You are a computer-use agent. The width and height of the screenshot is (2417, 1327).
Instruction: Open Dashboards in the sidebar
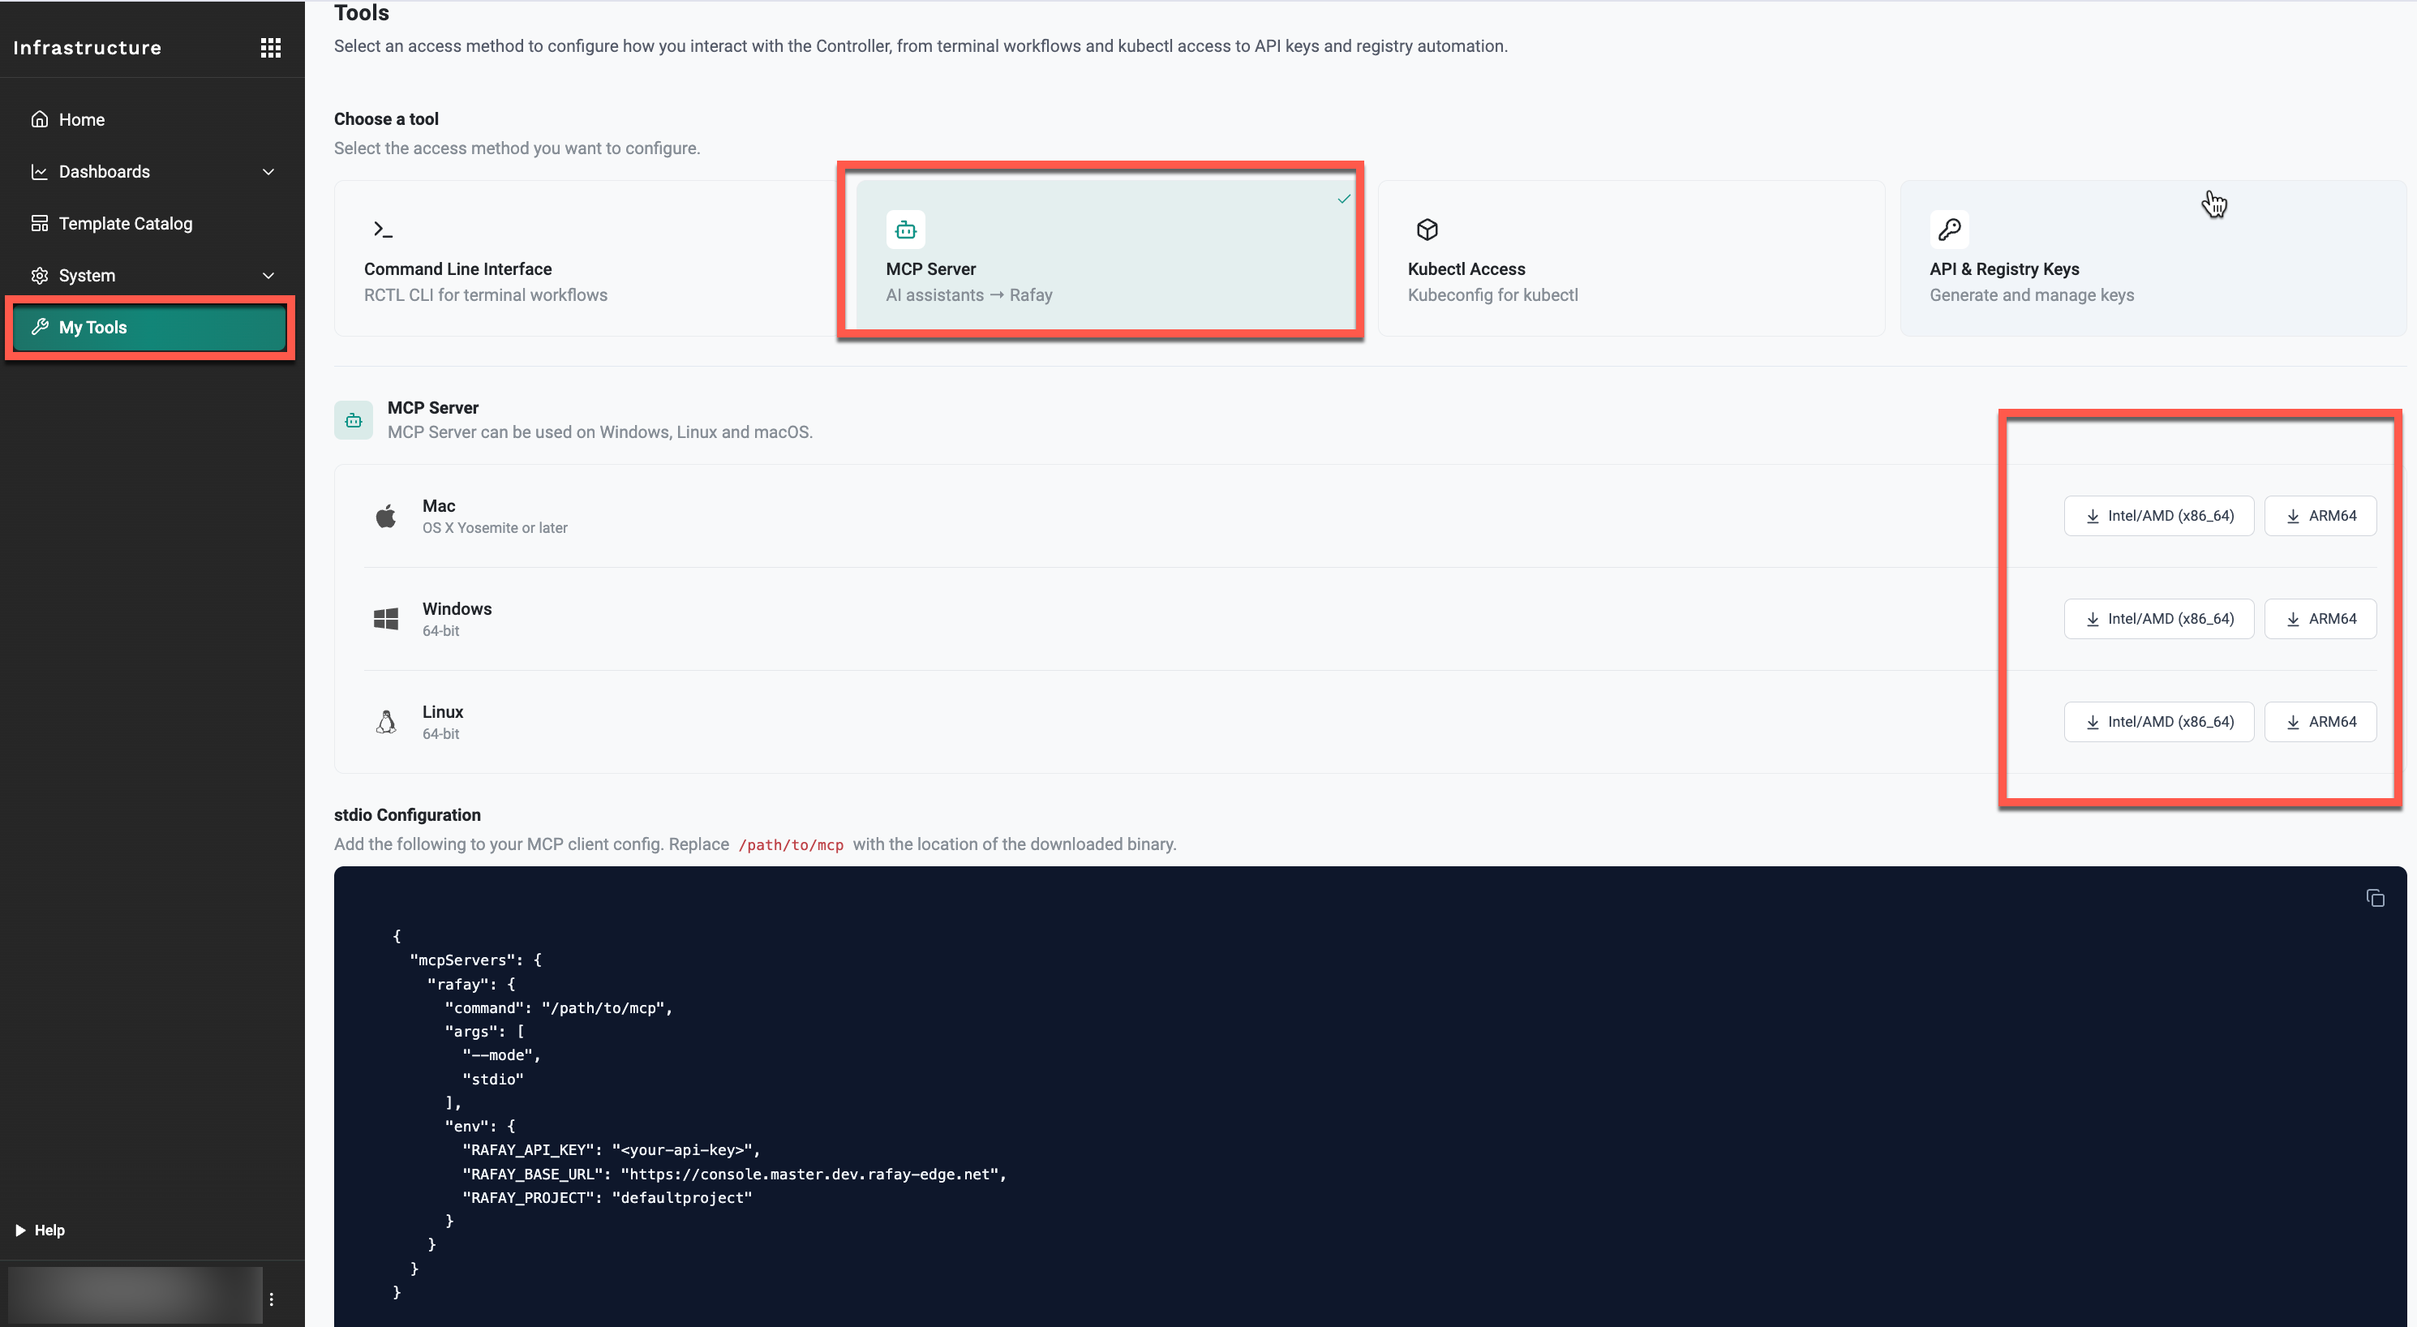pos(152,172)
